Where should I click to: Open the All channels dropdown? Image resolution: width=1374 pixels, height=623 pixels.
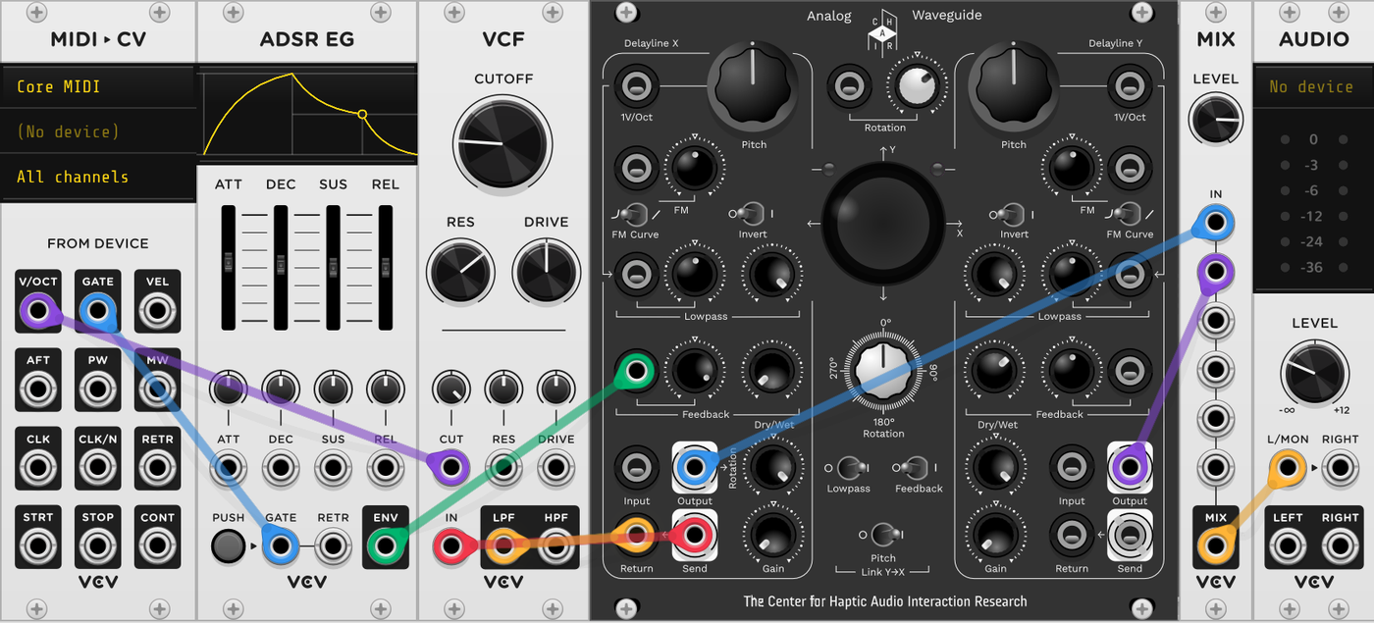98,177
